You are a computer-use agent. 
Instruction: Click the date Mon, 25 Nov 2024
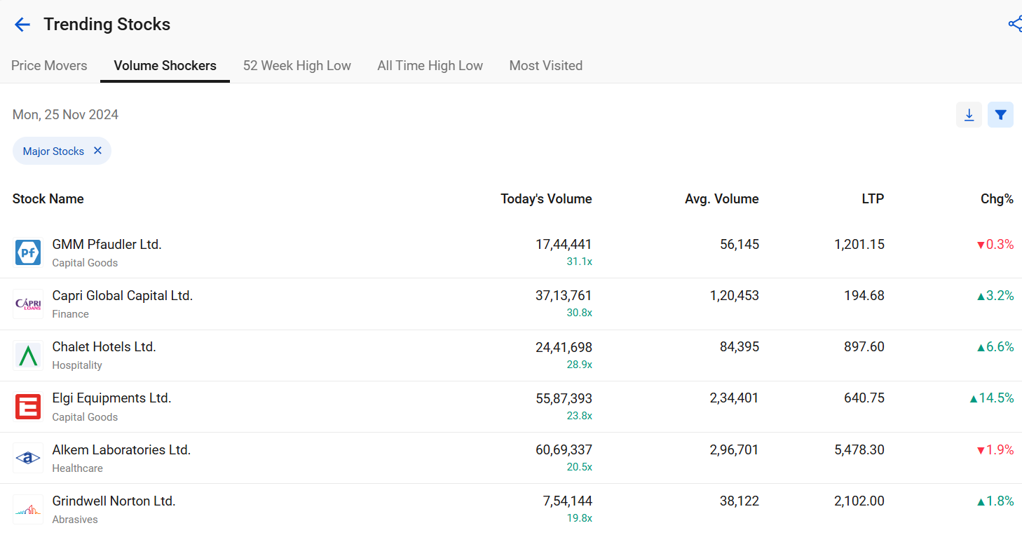coord(65,114)
